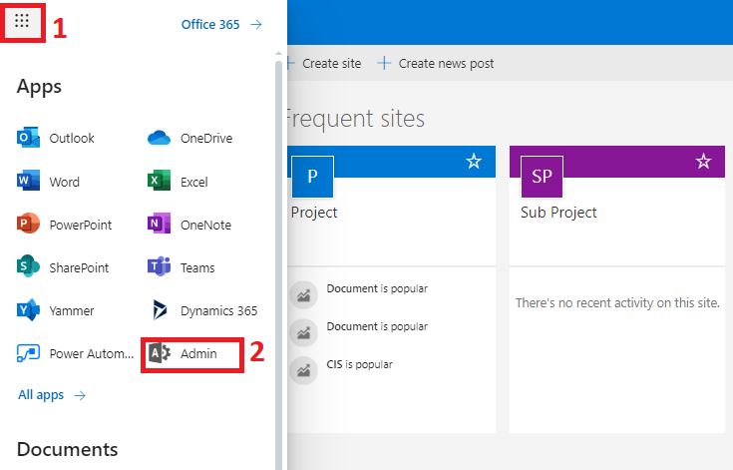Click the Create site button
This screenshot has height=470, width=733.
click(x=325, y=64)
